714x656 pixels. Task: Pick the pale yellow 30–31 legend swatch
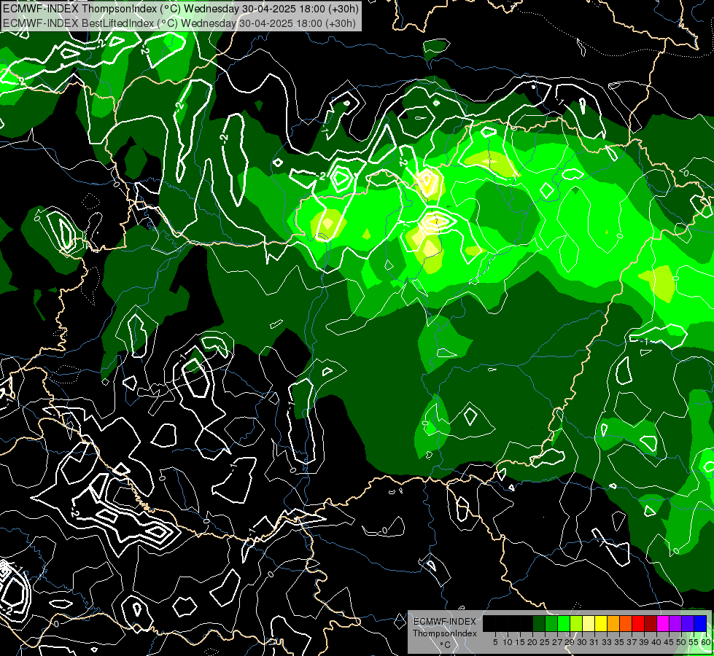point(589,623)
